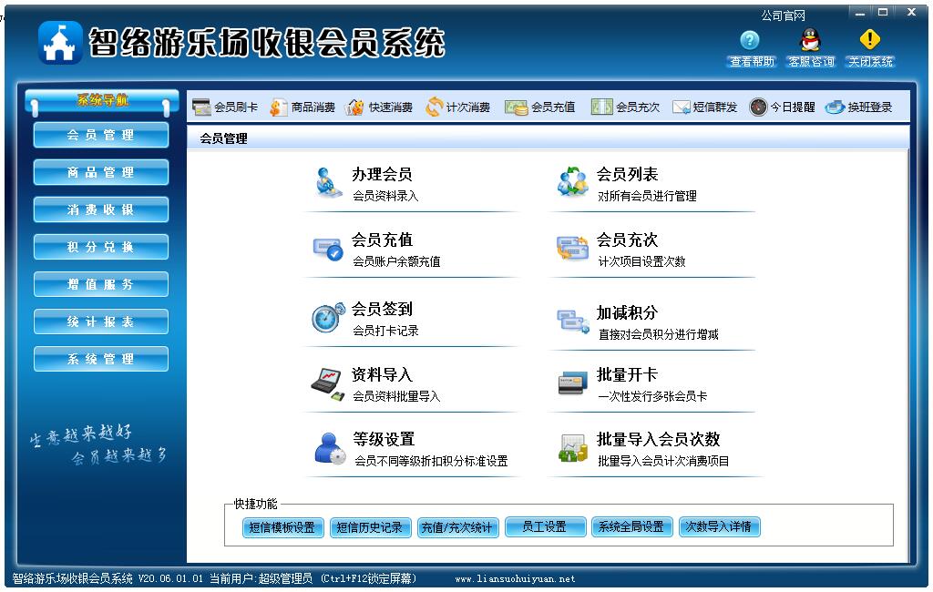The width and height of the screenshot is (933, 592).
Task: Click www.liansuohuiyuan.net in status bar
Action: [515, 579]
